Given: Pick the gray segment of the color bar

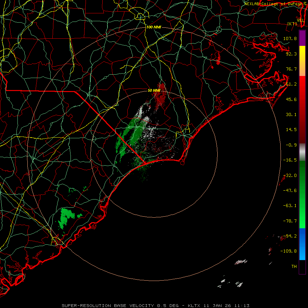Looking at the screenshot, I should click(302, 152).
